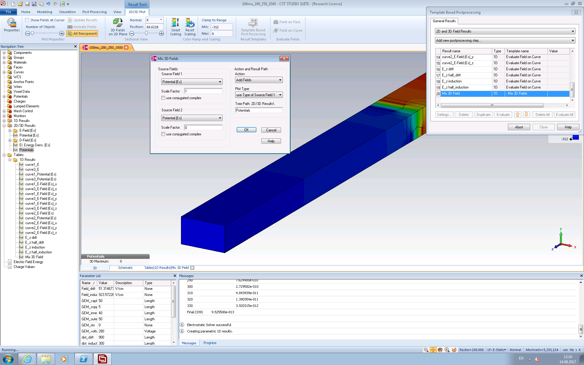Select dynamic zoom tool in status bar
This screenshot has height=365, width=584.
[447, 350]
